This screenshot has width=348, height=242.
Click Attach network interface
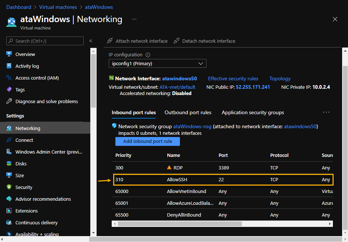click(137, 41)
